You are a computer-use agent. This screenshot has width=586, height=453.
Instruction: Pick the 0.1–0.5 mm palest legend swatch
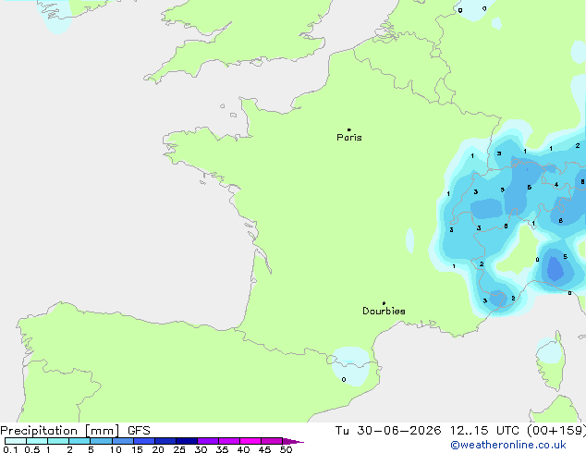16,441
